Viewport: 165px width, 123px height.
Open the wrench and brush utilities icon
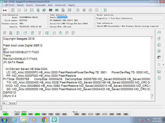pos(63,10)
